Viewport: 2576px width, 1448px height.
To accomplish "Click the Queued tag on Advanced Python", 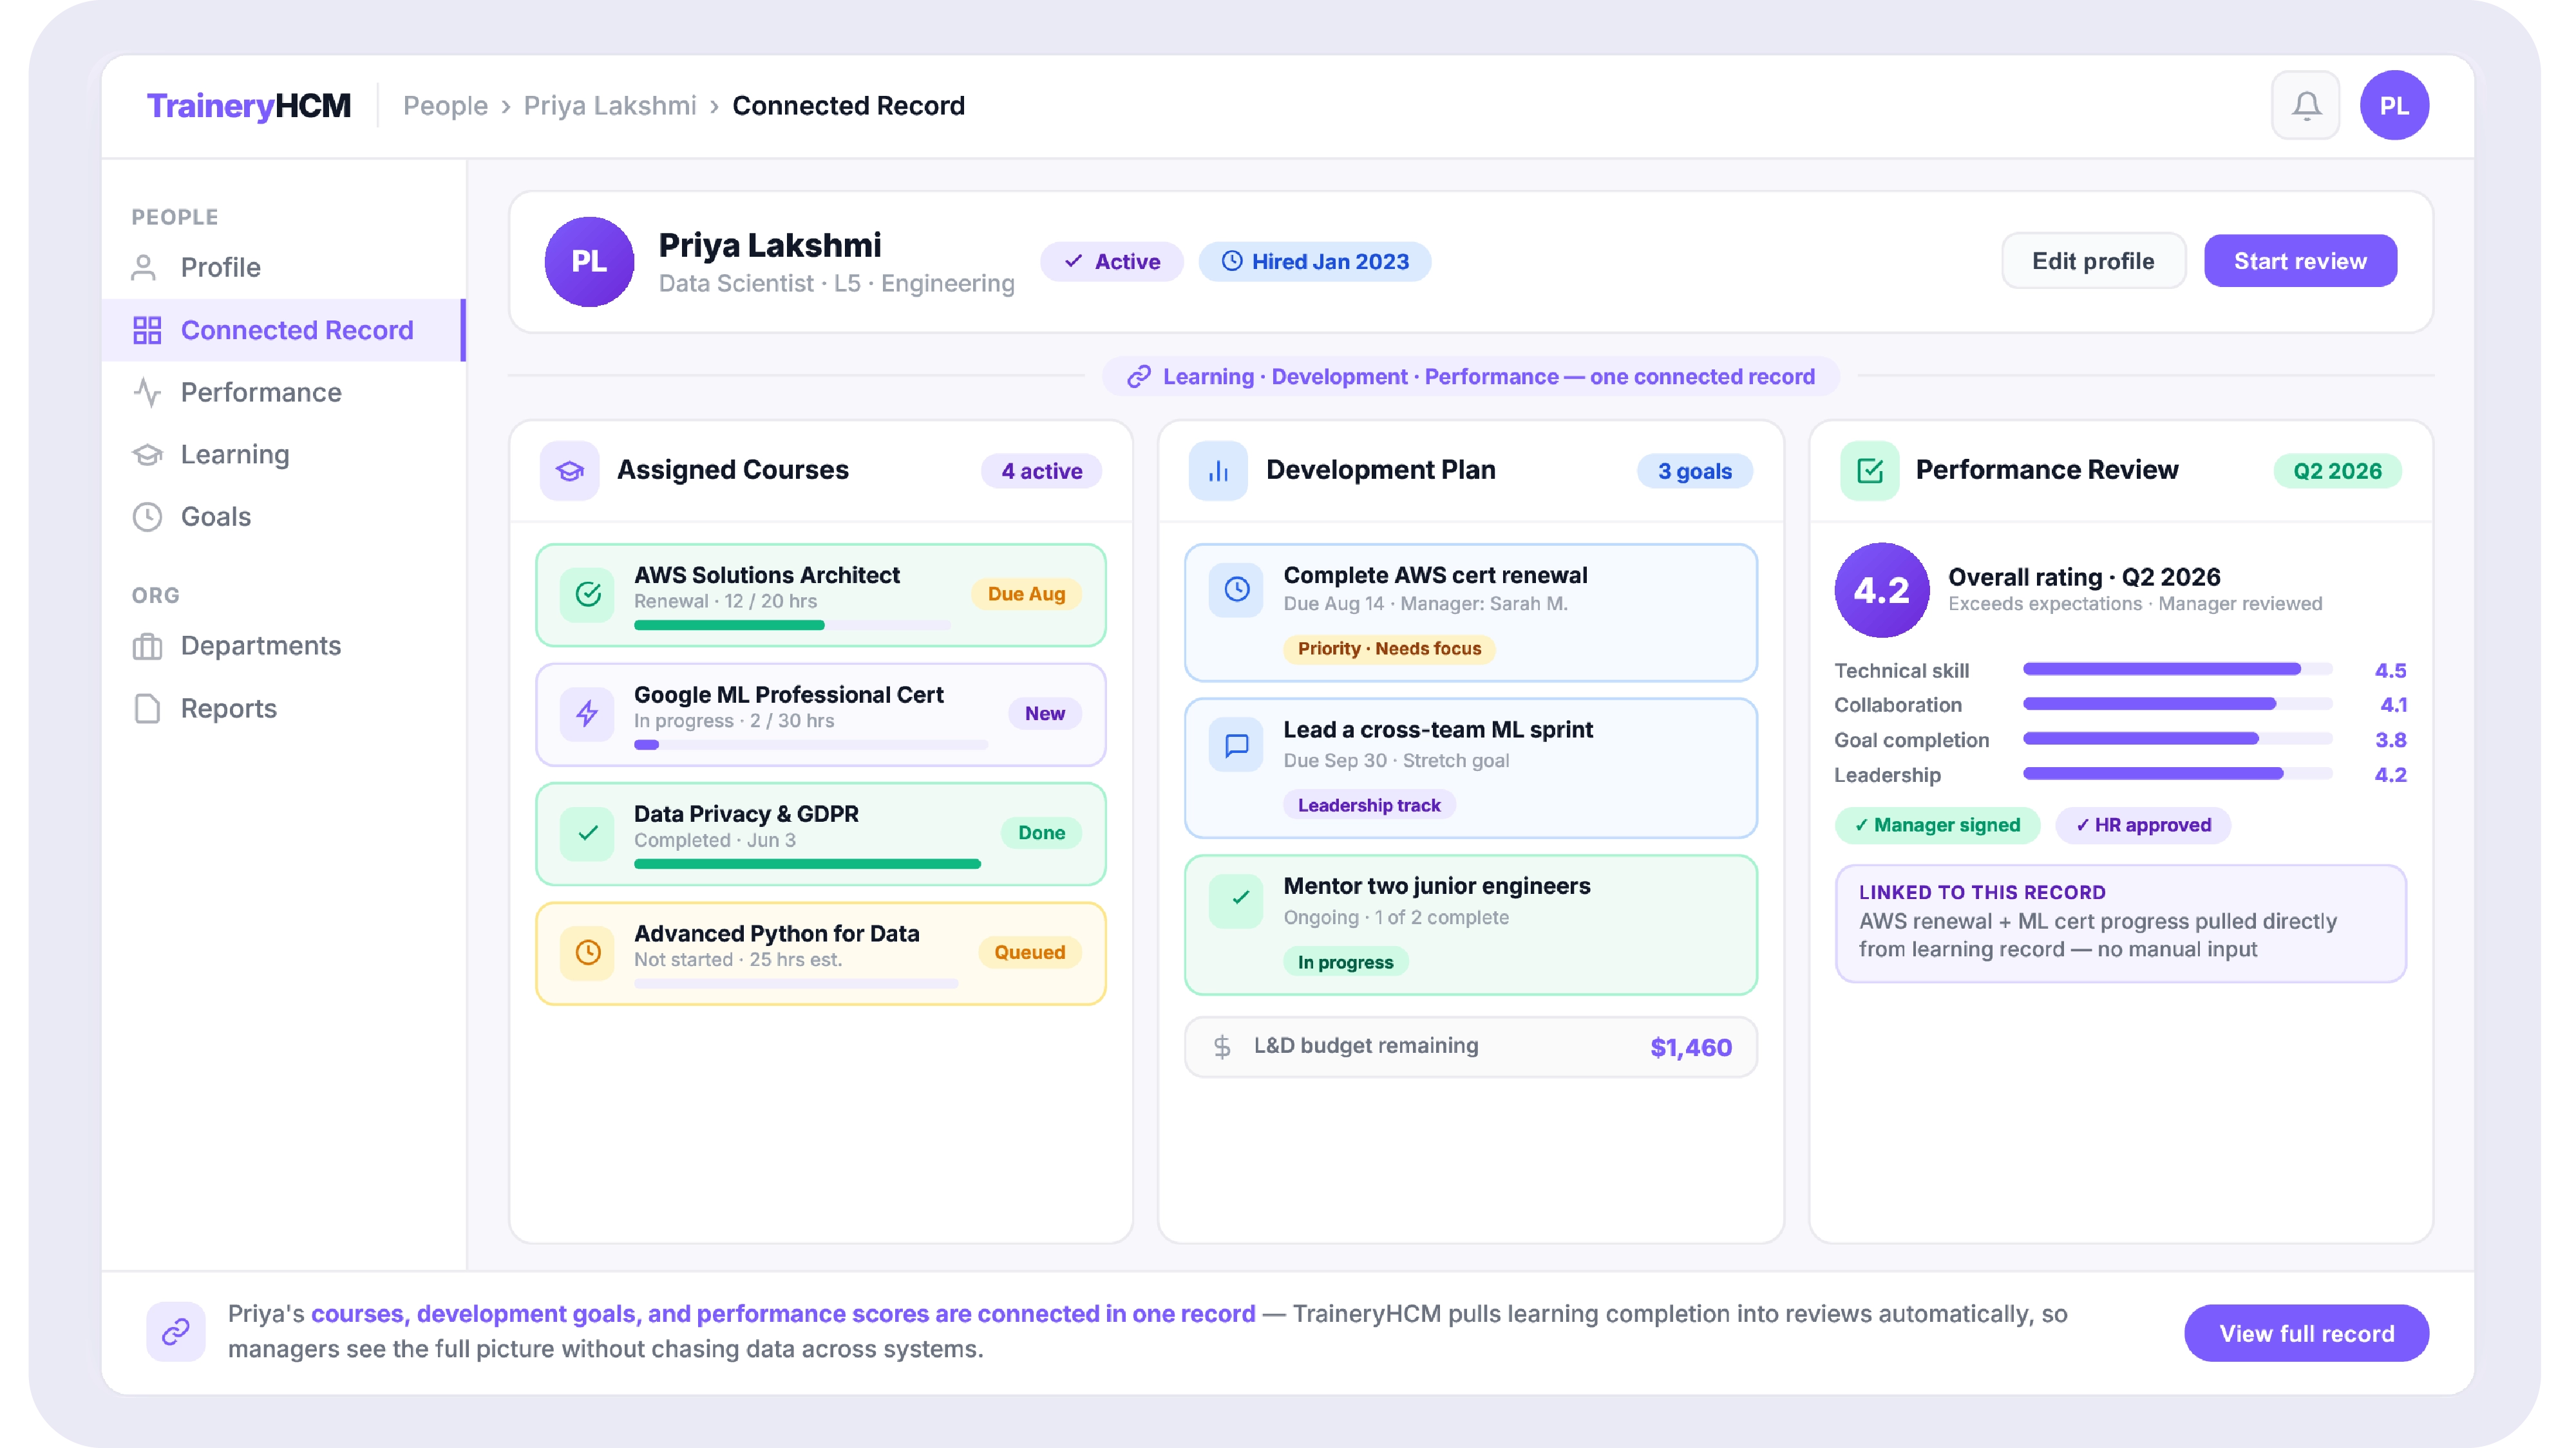I will 1029,952.
